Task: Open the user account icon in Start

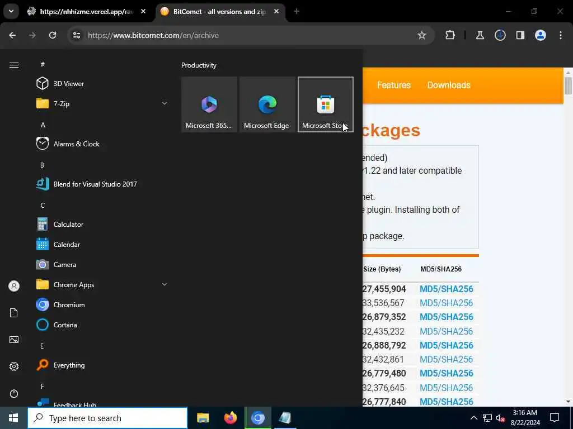Action: tap(14, 286)
